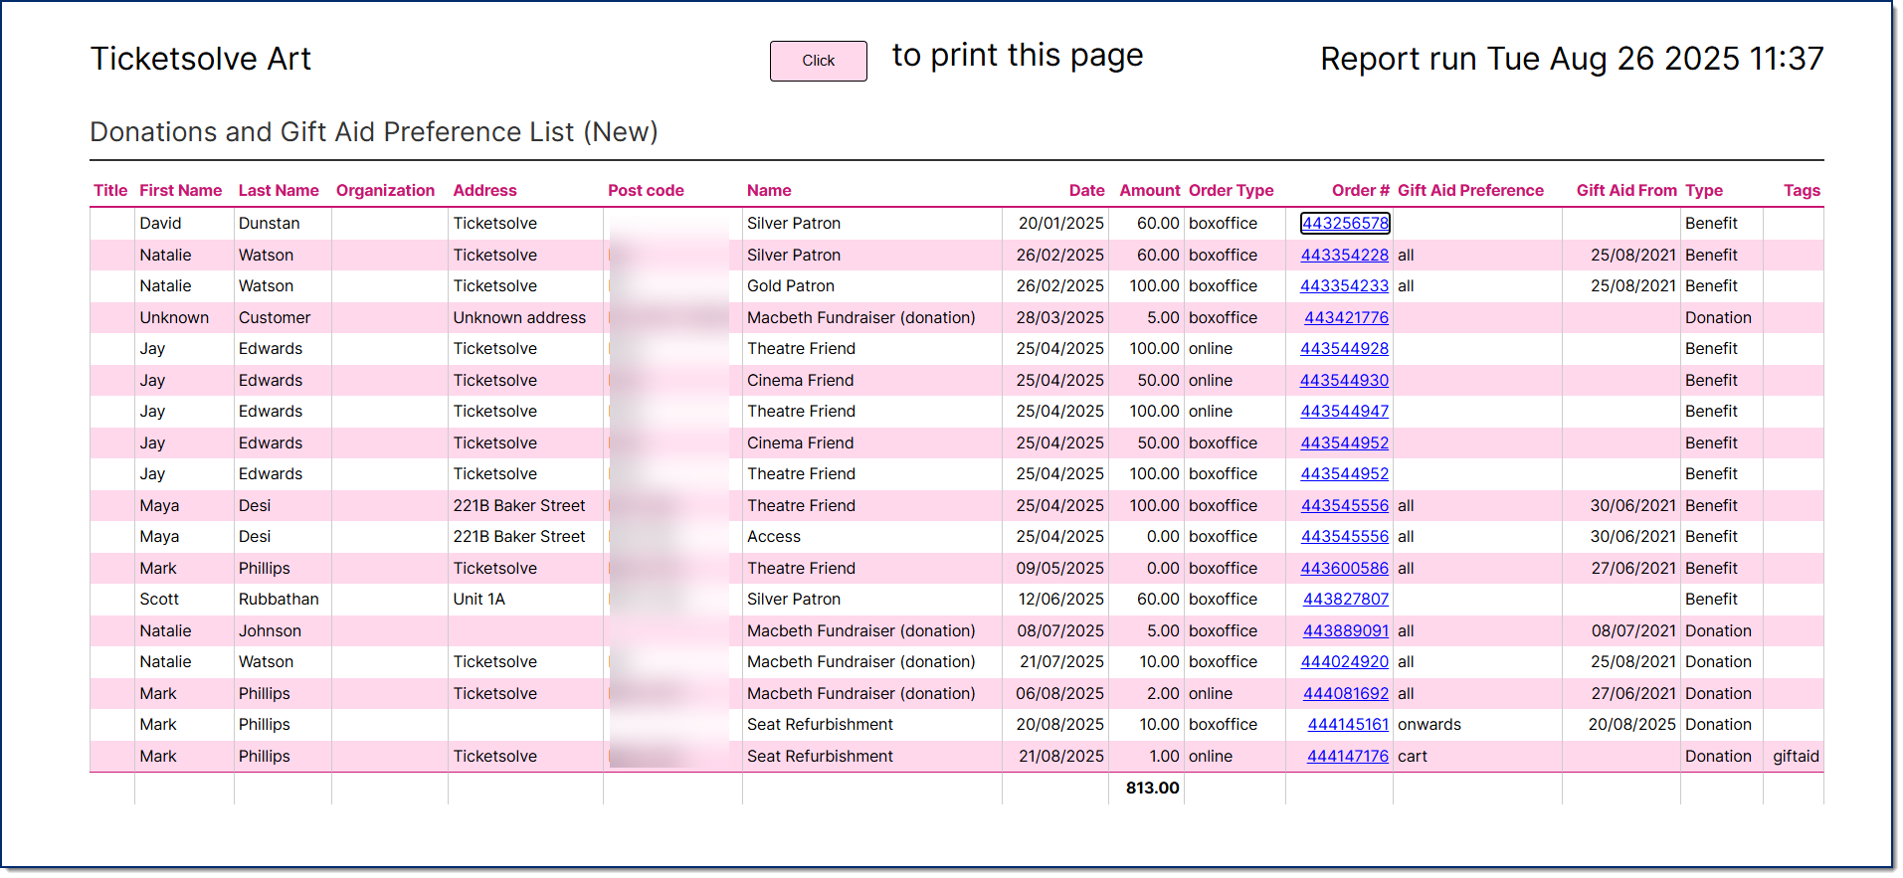The image size is (1903, 878).
Task: Click the Last Name column header
Action: [279, 191]
